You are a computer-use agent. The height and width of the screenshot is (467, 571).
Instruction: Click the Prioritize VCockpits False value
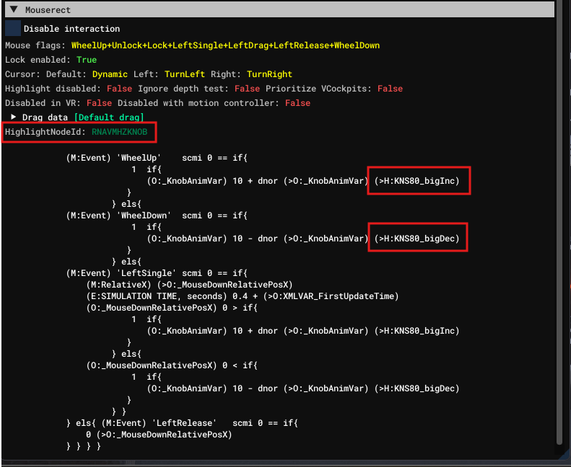[x=390, y=89]
